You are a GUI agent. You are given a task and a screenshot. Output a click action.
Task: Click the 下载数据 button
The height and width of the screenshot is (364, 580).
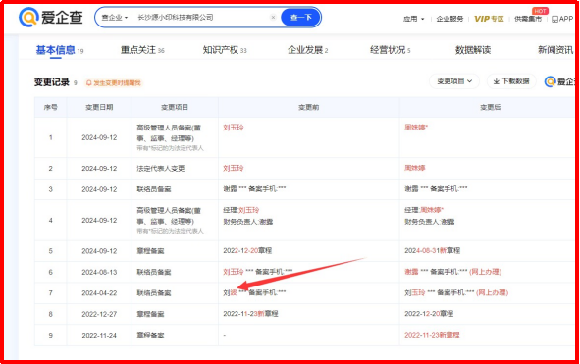(x=511, y=81)
